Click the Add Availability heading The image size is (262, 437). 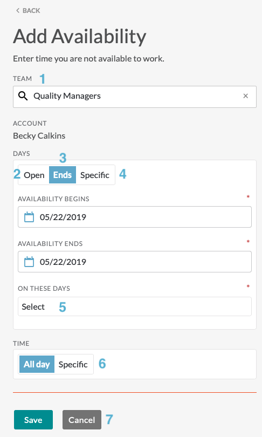point(79,37)
